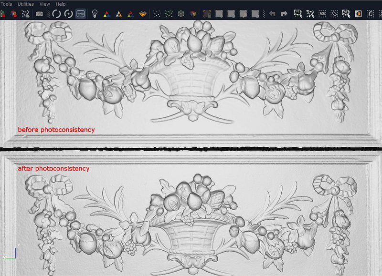This screenshot has width=382, height=276.
Task: Click the undo arrow in toolbar
Action: click(272, 14)
